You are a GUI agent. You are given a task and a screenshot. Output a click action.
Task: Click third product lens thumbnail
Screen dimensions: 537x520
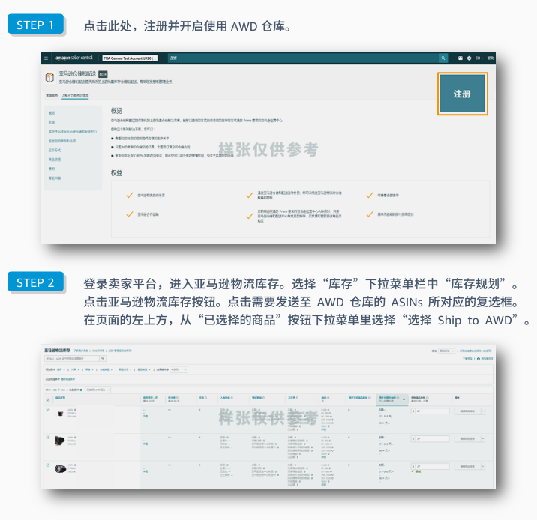[61, 469]
